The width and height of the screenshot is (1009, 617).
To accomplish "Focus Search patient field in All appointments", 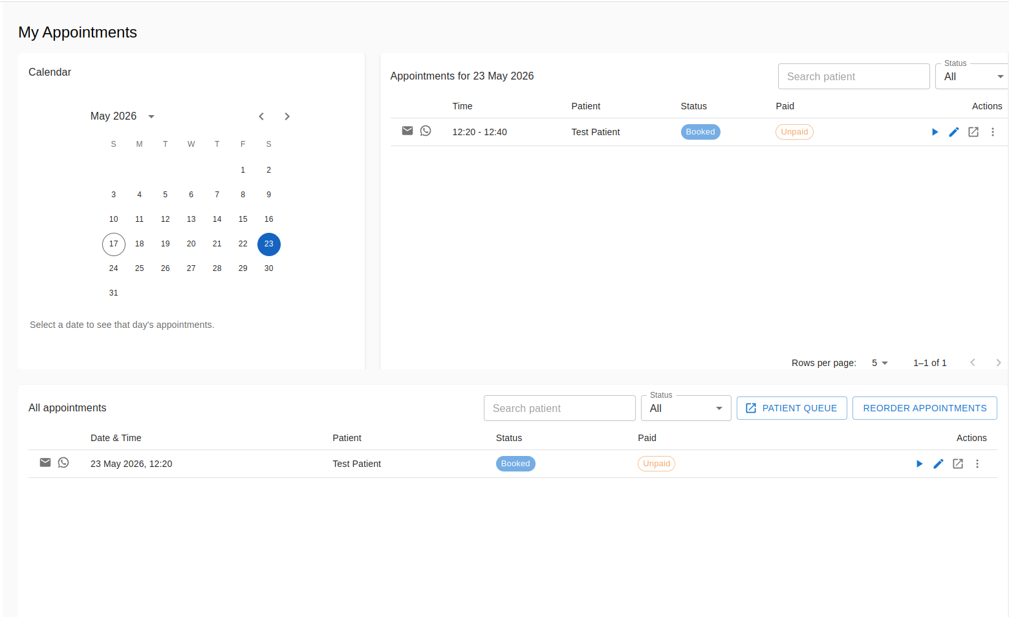I will coord(559,408).
